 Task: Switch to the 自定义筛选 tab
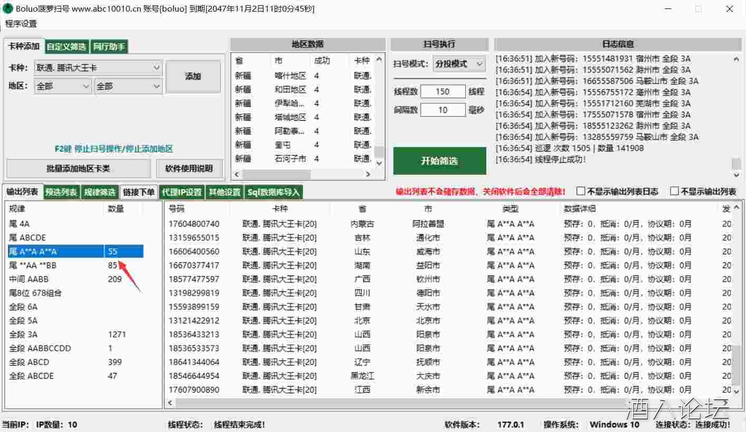(66, 47)
